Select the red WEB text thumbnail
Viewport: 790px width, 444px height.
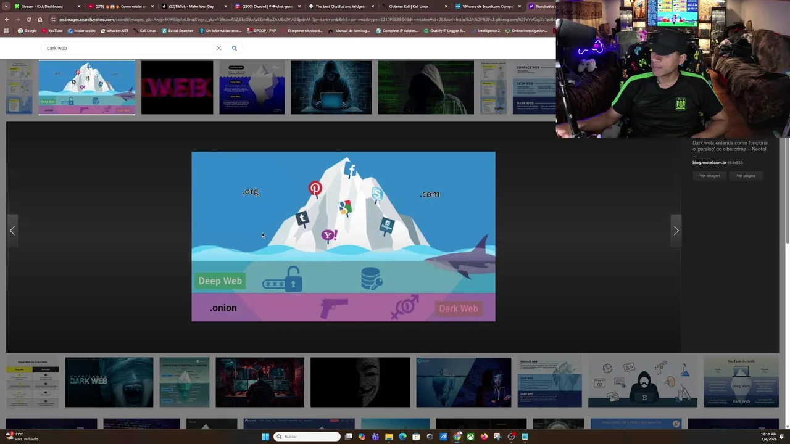coord(177,88)
